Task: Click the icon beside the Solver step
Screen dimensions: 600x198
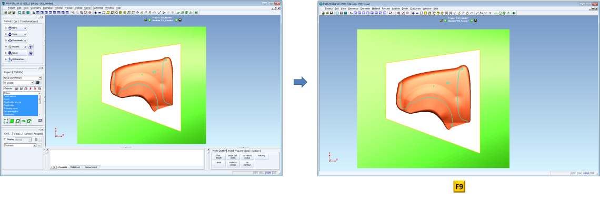Action: (x=31, y=53)
